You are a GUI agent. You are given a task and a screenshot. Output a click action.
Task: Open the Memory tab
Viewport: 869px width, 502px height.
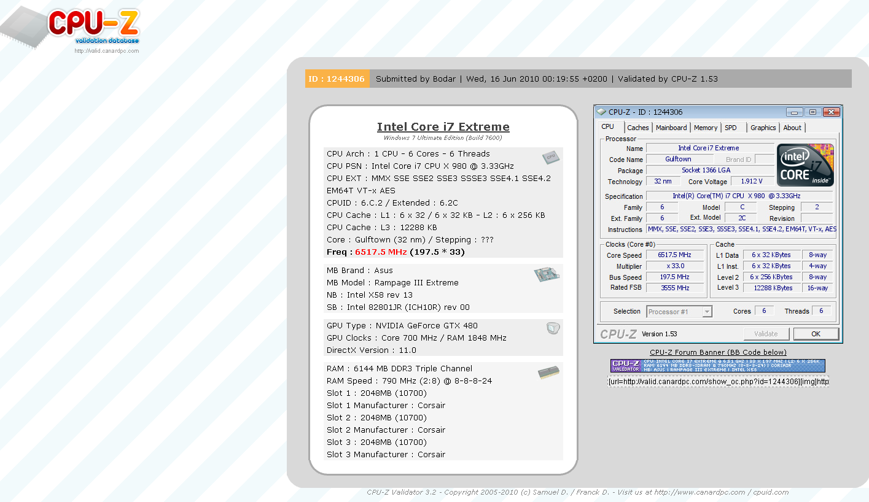706,128
